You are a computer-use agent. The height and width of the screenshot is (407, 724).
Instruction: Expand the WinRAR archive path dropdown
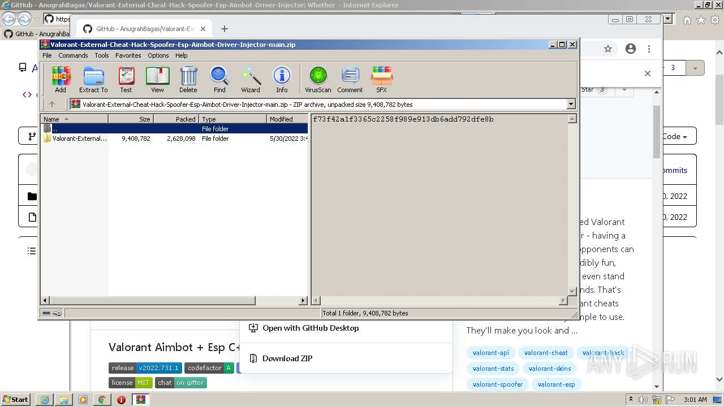(x=571, y=104)
